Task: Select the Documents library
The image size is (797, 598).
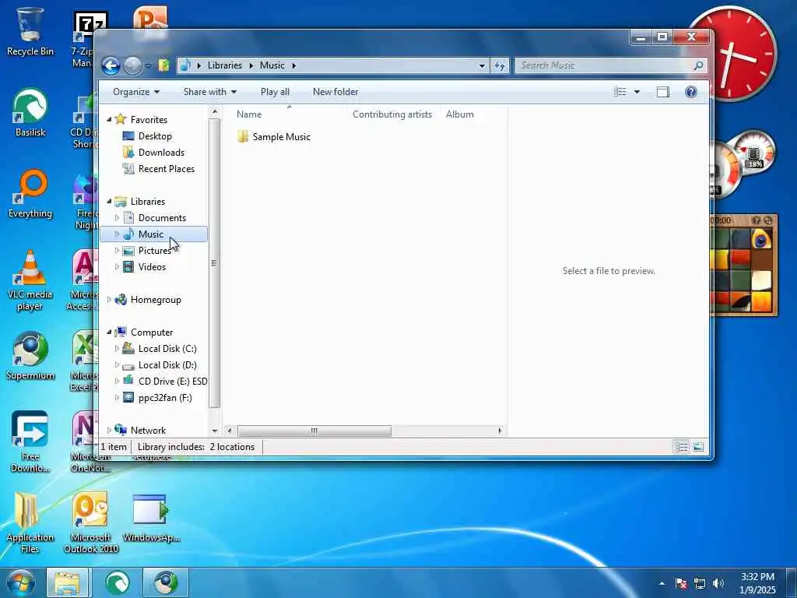Action: tap(162, 218)
